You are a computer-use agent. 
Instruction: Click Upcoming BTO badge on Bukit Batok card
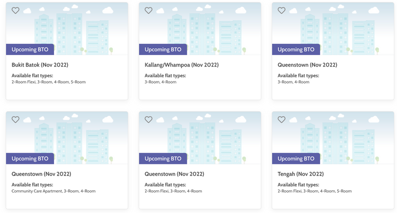point(30,50)
